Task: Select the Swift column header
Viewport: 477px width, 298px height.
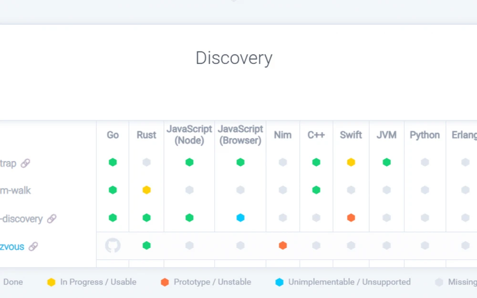Action: pos(351,135)
